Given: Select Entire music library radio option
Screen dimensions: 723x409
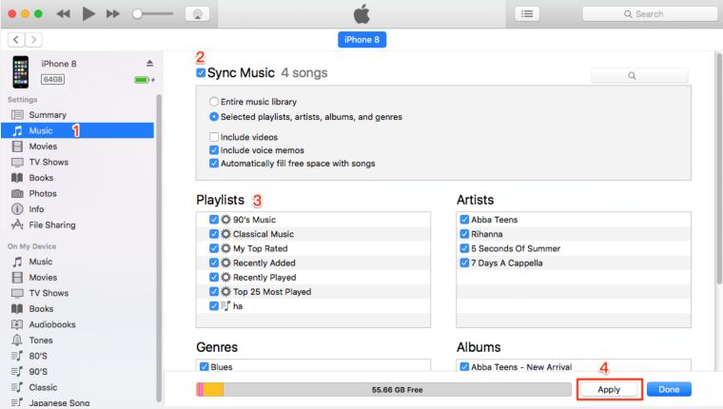Looking at the screenshot, I should click(x=214, y=102).
